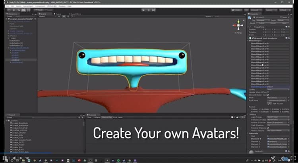Select Avatar_CyberCat in Project panel
This screenshot has height=163, width=298.
click(20, 128)
